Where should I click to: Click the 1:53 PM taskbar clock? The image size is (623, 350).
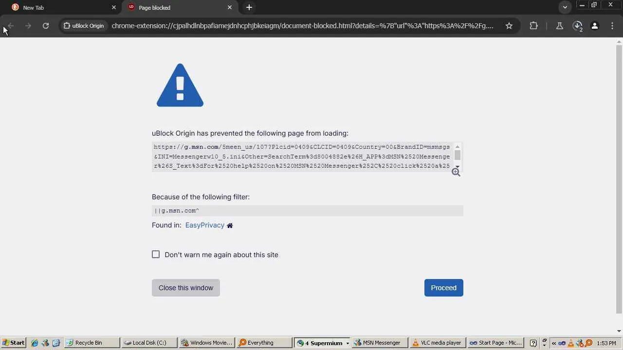[606, 343]
